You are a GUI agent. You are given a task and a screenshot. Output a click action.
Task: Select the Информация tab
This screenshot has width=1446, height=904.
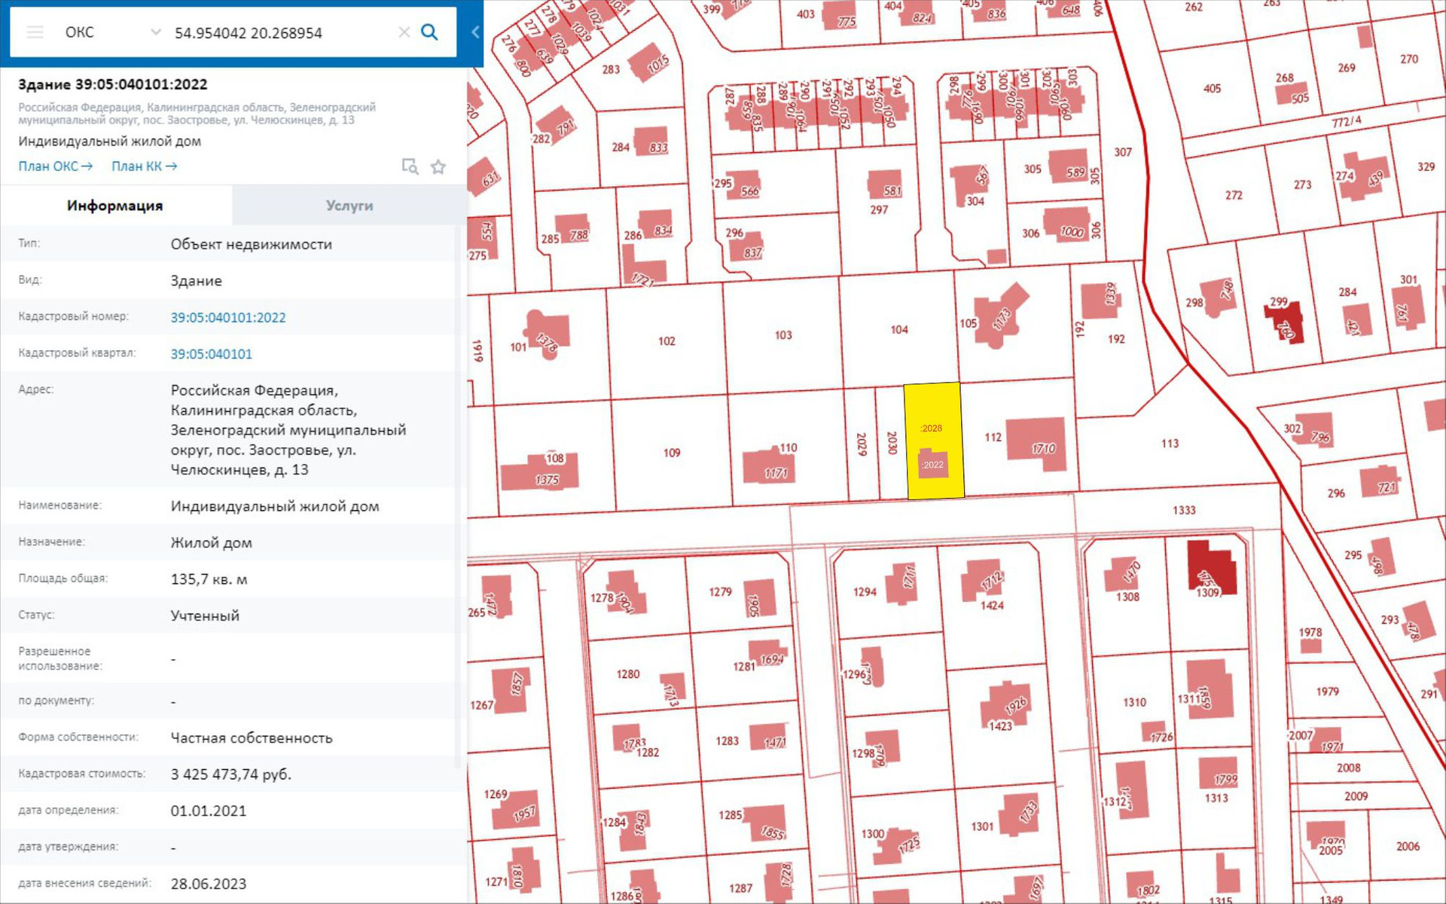114,206
